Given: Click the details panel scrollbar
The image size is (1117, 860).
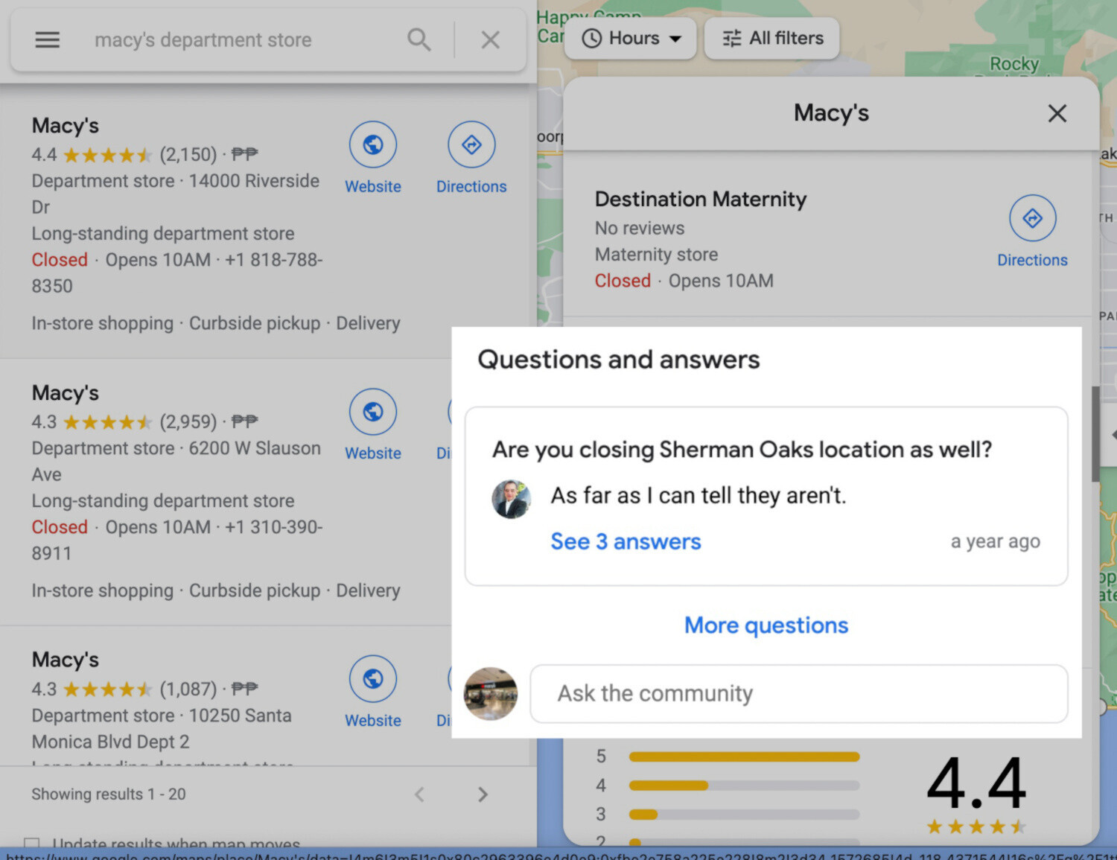Looking at the screenshot, I should tap(1095, 433).
